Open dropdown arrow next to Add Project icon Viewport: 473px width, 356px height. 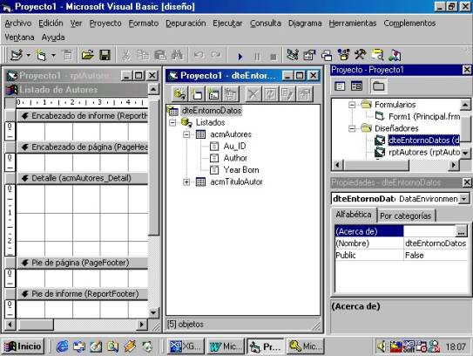pyautogui.click(x=29, y=55)
